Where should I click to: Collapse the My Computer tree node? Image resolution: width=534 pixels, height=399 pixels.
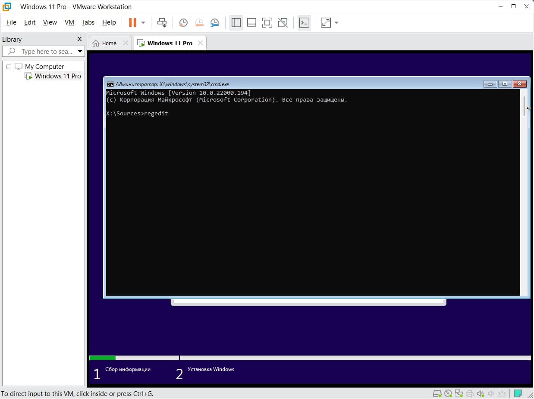(x=9, y=67)
